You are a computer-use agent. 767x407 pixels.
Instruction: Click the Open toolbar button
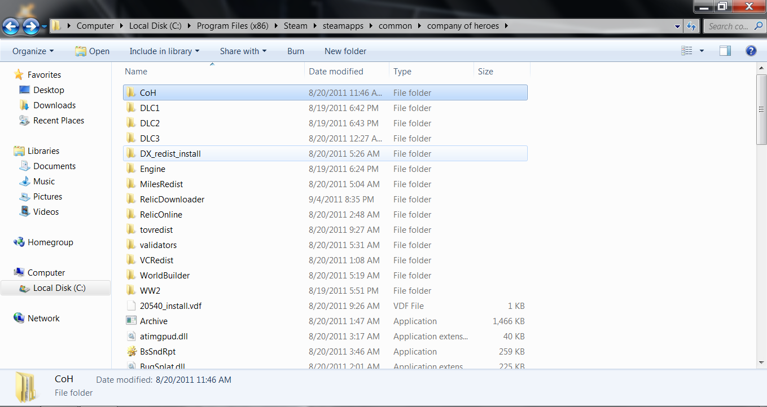[93, 51]
